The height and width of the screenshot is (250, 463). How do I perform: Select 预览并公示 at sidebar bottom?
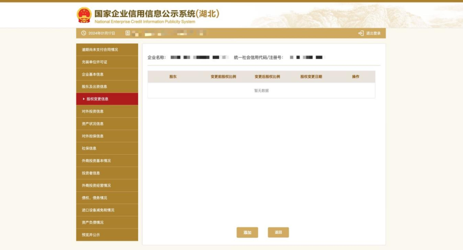[91, 235]
